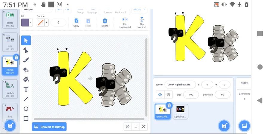The height and width of the screenshot is (134, 269).
Task: Tap the Android home circle button
Action: 260,67
